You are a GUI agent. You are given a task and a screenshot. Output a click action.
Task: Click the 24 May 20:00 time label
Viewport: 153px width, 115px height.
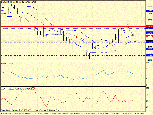[43, 114]
